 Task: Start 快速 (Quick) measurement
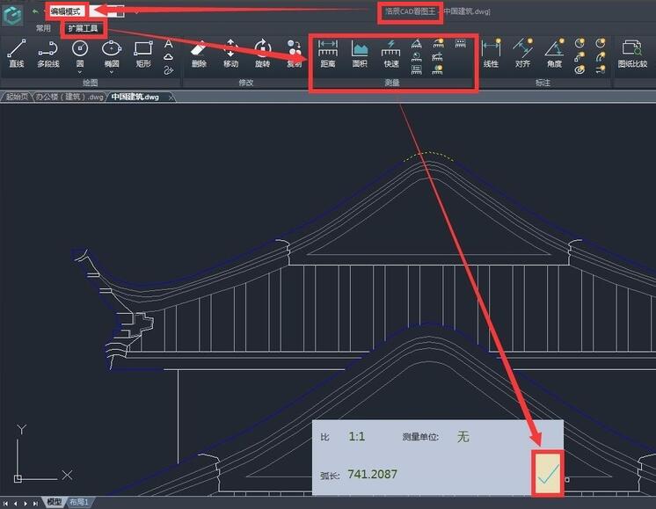[391, 53]
